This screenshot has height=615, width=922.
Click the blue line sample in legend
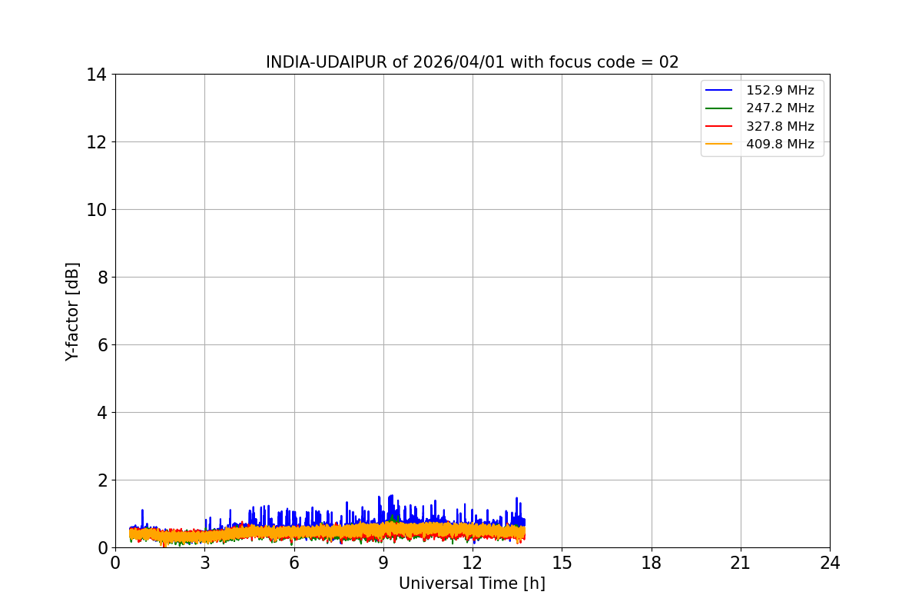[720, 91]
